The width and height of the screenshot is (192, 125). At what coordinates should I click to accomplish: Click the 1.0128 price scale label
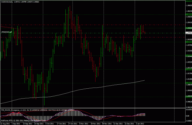(x=189, y=79)
